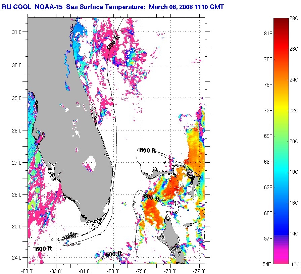Click the '66F' color bar label
Screen dimensions: 301x274
pos(268,162)
